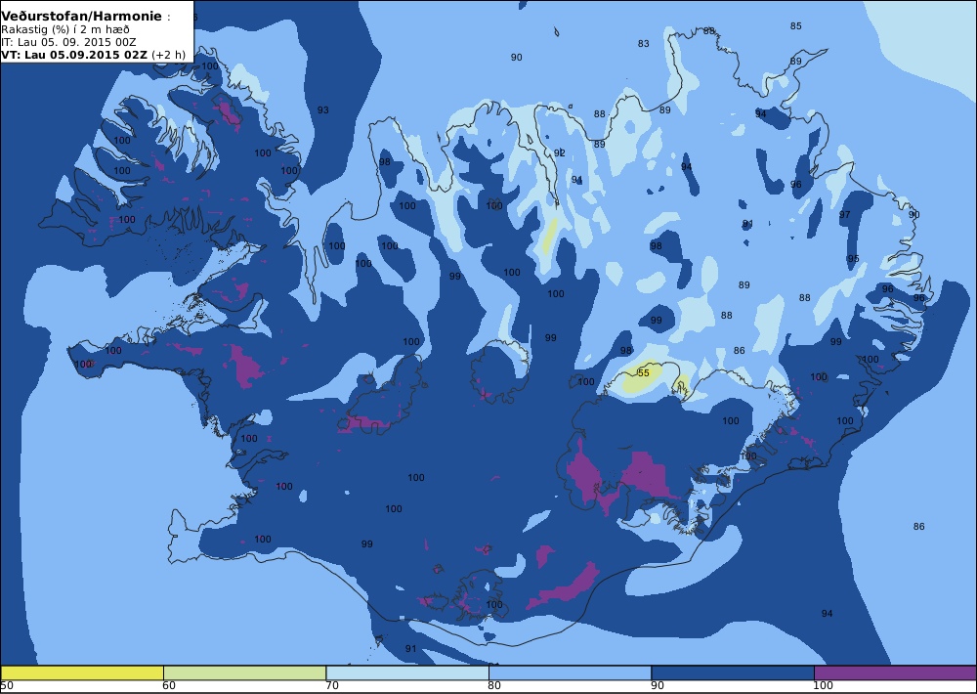Select the medium blue 80–90 legend band
Viewport: 977px width, 694px height.
click(571, 672)
